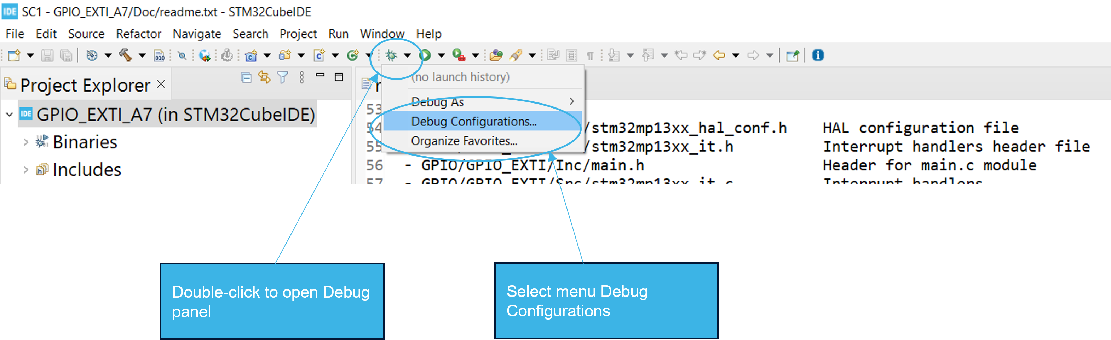Click the Save disk icon

[x=47, y=55]
